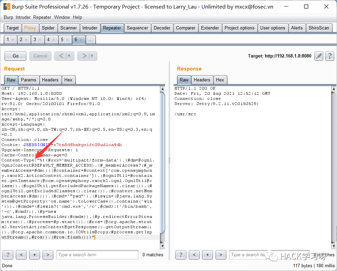Screen dimensions: 337x271
Task: Open the Project options tab
Action: [239, 28]
